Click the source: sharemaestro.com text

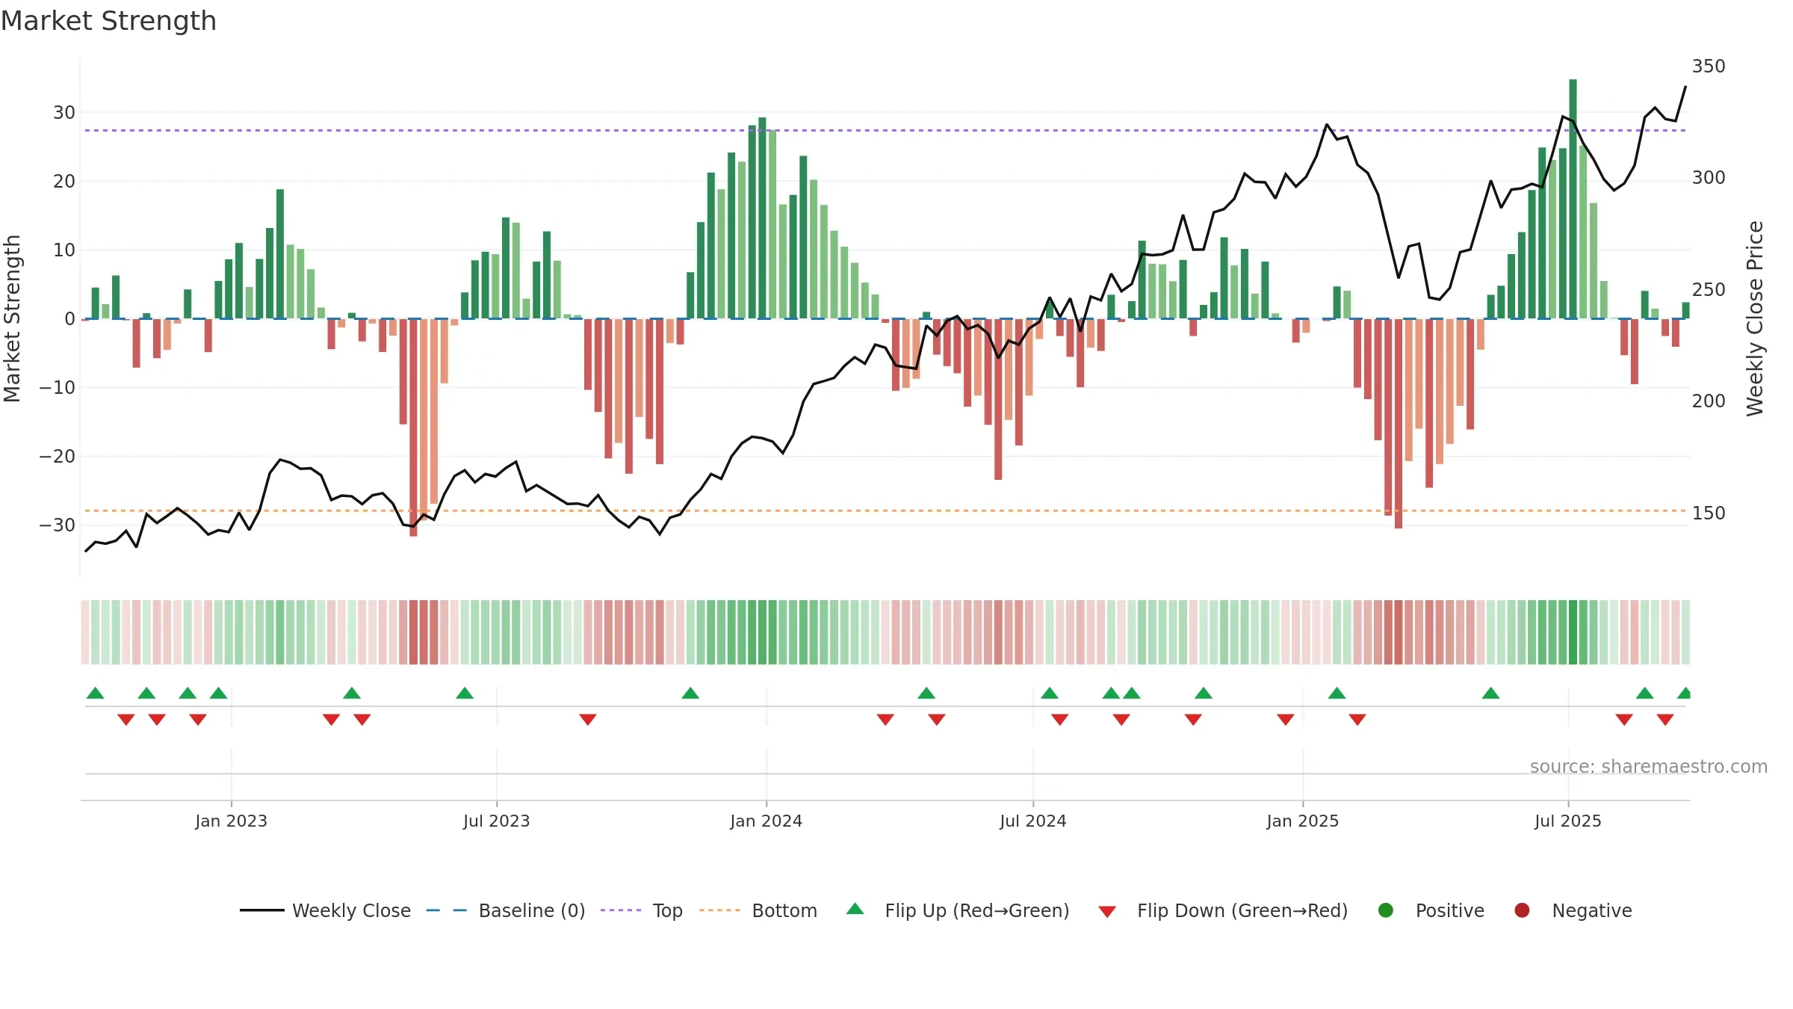point(1649,767)
